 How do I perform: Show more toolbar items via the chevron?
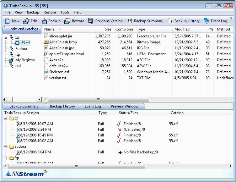tap(231, 18)
